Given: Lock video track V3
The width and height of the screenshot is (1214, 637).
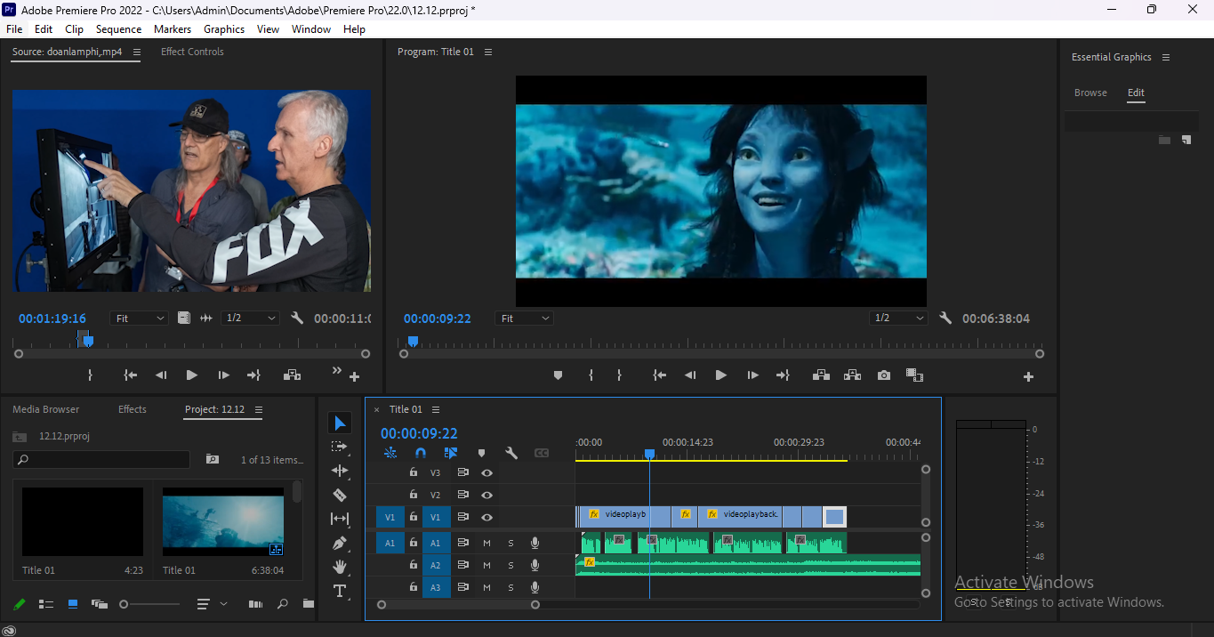Looking at the screenshot, I should click(x=413, y=472).
